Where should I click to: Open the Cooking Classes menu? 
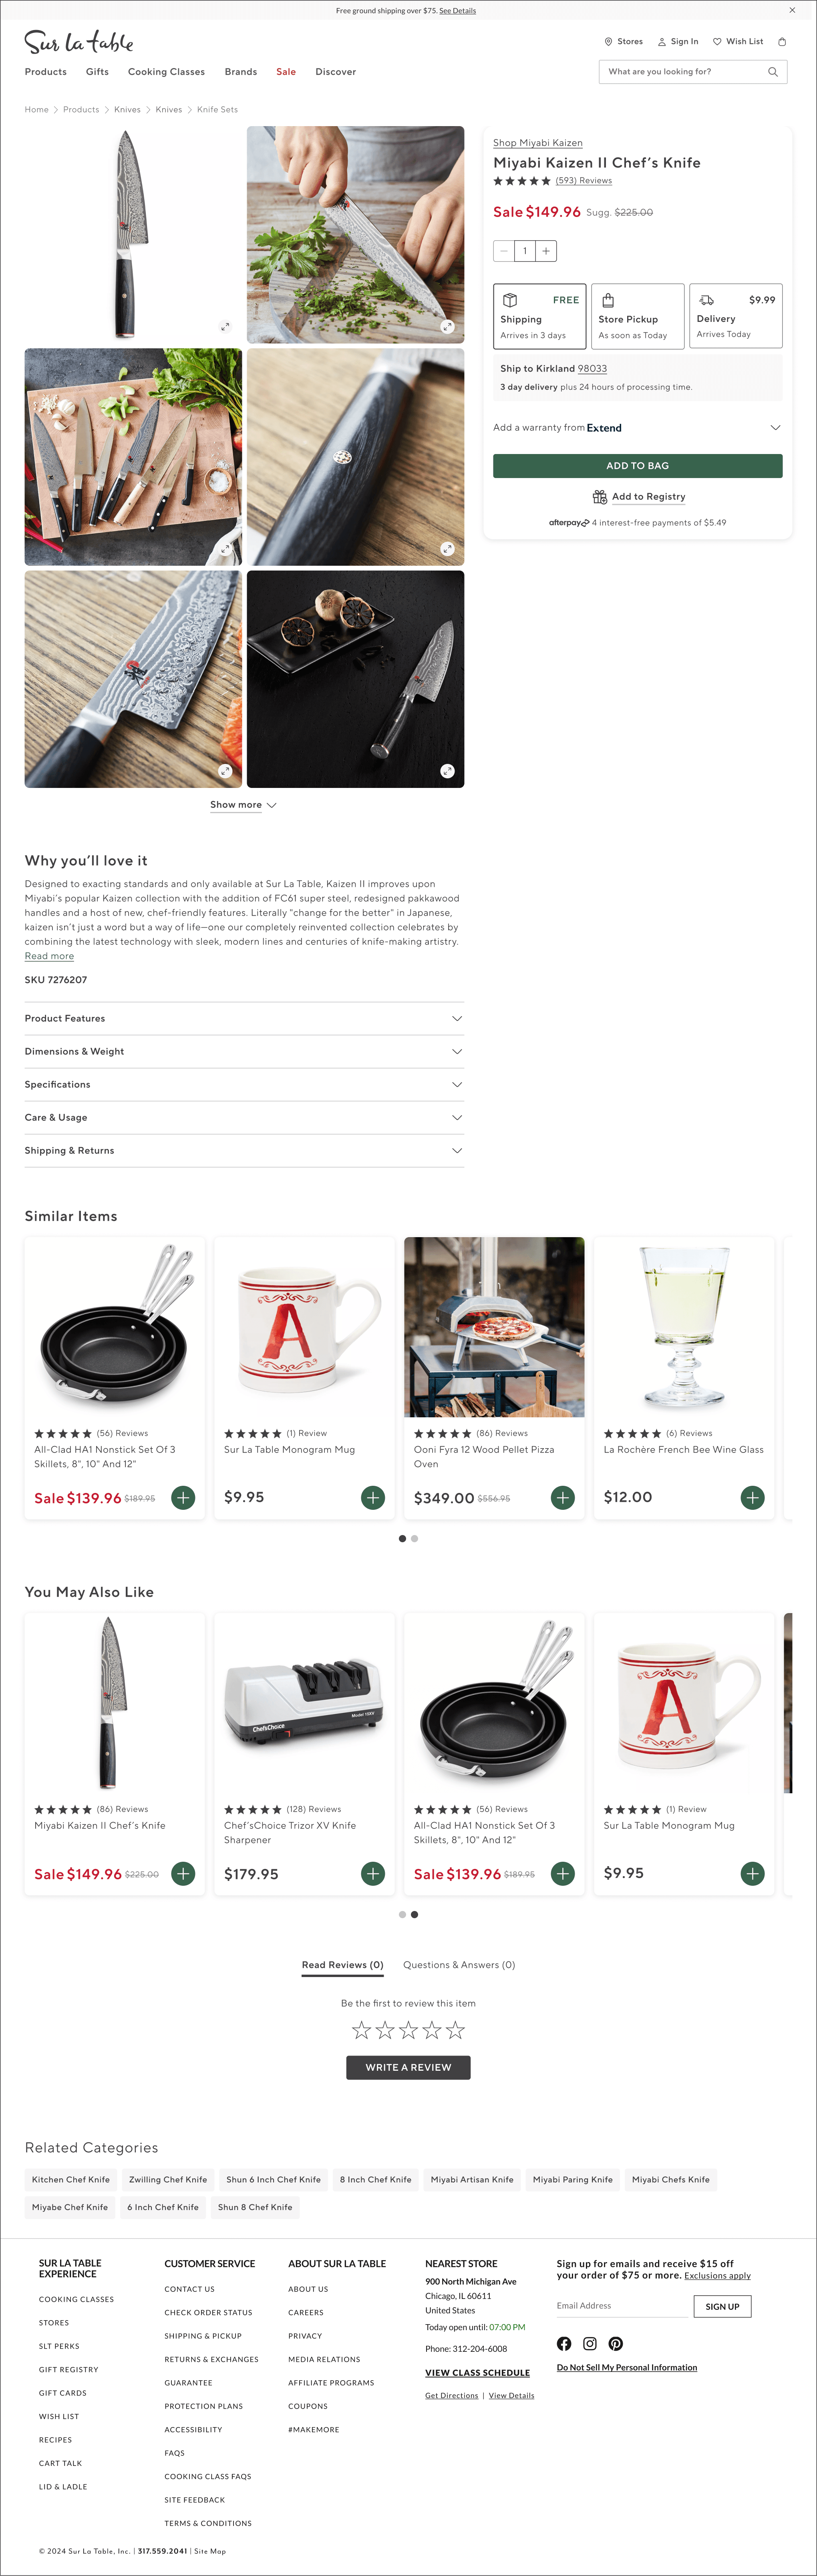pyautogui.click(x=166, y=72)
